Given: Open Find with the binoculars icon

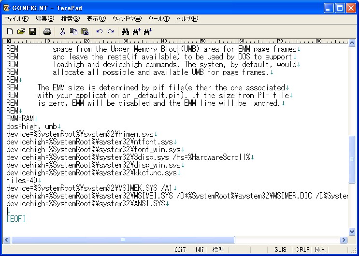Looking at the screenshot, I should (125, 31).
